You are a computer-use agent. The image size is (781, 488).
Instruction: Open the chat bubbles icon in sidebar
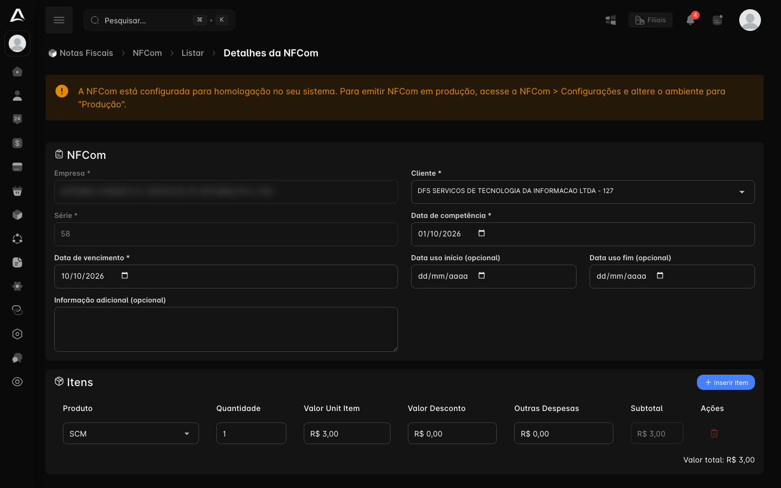[17, 358]
